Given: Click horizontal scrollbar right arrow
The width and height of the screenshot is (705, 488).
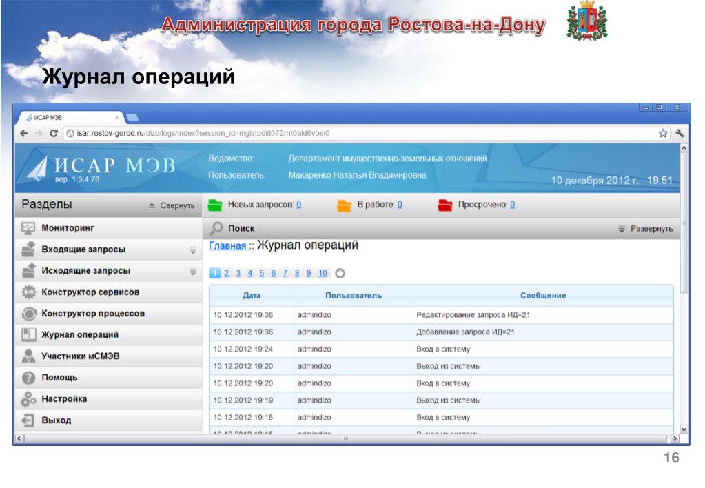Looking at the screenshot, I should click(x=675, y=438).
